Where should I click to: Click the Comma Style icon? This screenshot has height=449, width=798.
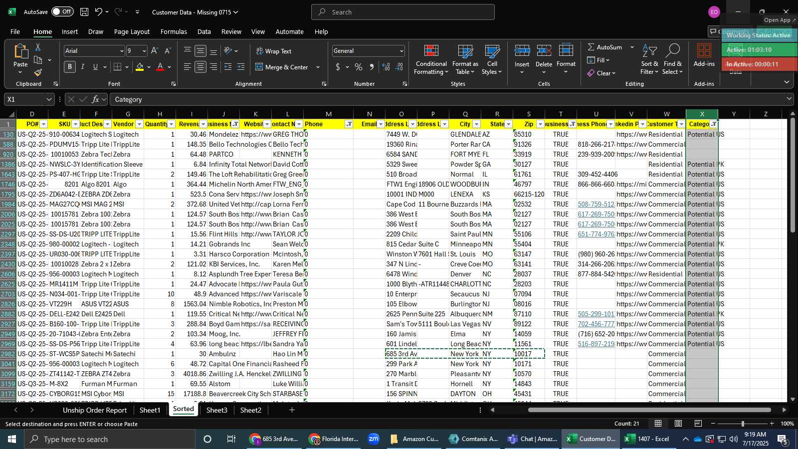[372, 67]
